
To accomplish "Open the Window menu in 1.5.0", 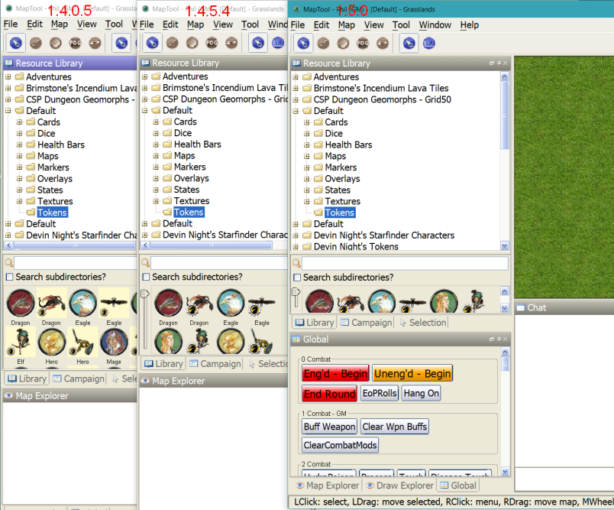I will [x=435, y=25].
